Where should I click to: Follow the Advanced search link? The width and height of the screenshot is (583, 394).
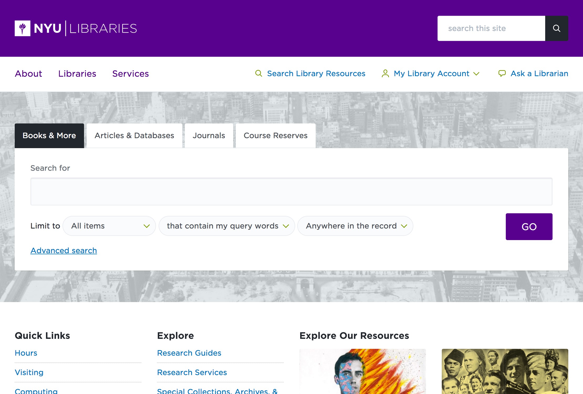tap(64, 251)
